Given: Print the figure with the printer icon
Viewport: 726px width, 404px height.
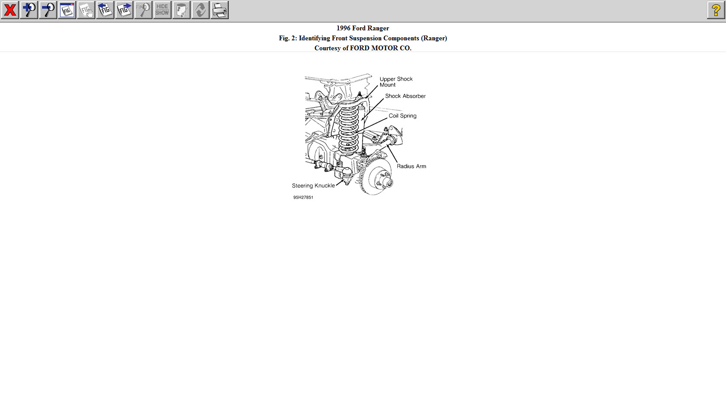Looking at the screenshot, I should click(x=219, y=10).
